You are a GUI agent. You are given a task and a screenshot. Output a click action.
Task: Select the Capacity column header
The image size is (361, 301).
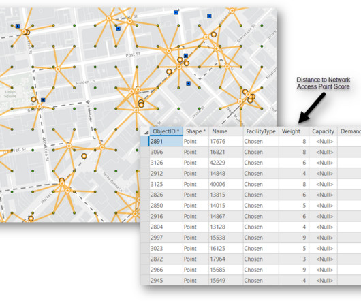(x=323, y=131)
